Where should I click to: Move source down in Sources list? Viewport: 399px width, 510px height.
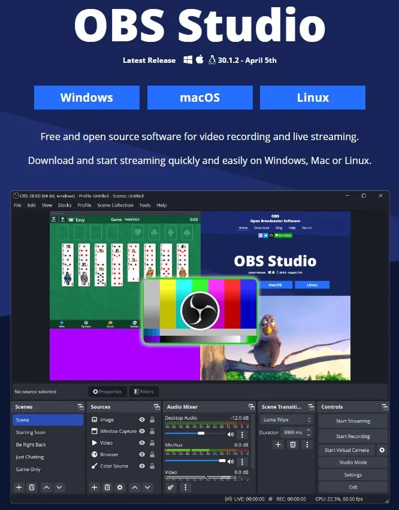tap(147, 487)
